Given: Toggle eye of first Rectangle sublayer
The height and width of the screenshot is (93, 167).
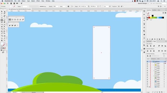Looking at the screenshot, I should [147, 63].
